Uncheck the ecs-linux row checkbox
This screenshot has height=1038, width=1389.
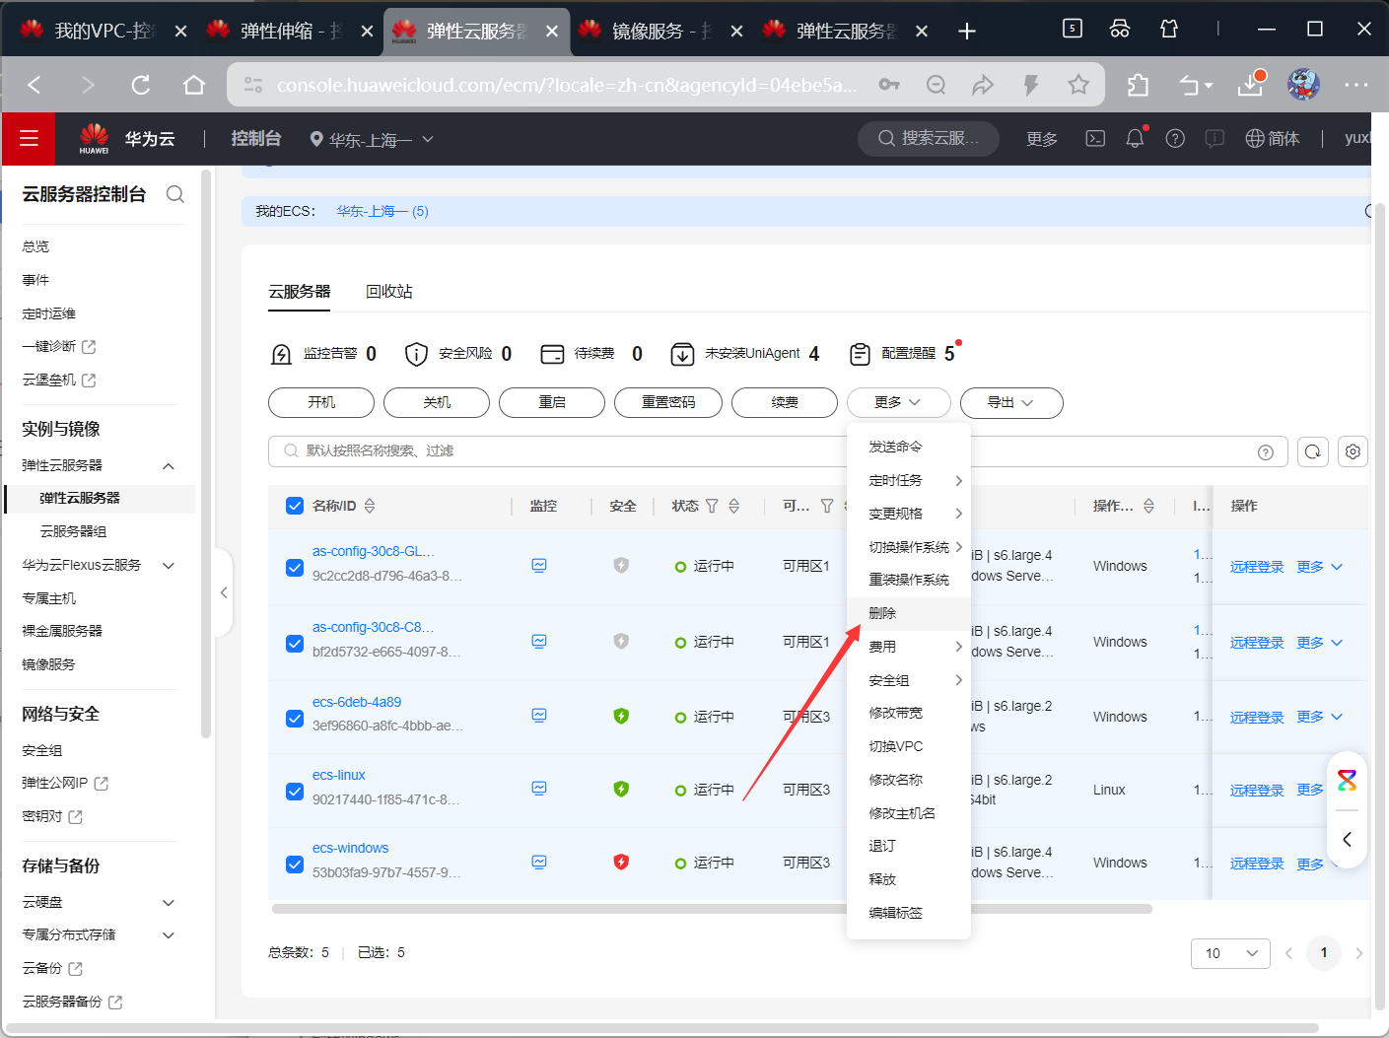tap(295, 792)
